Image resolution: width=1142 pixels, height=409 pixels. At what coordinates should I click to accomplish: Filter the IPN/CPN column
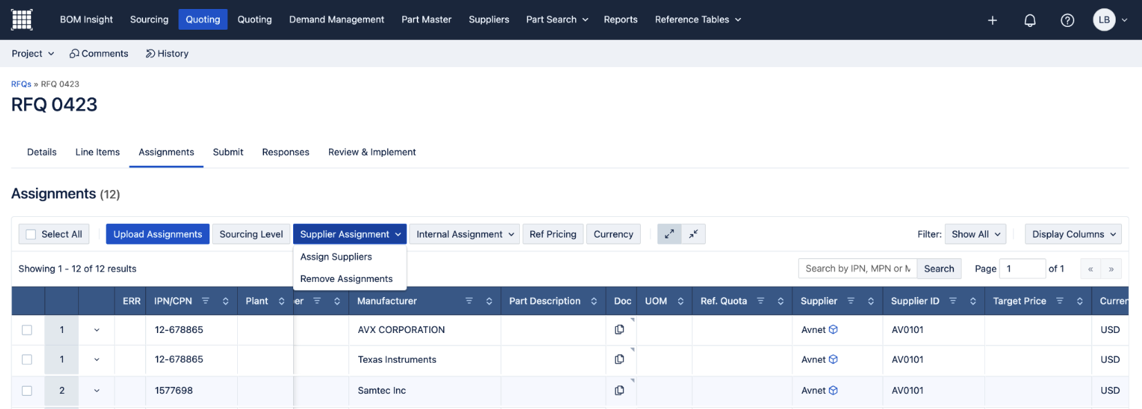click(x=205, y=301)
